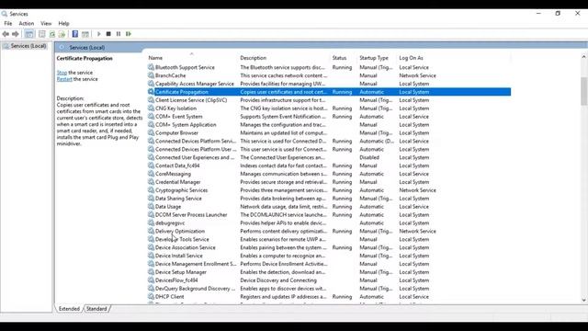Click the Restart Service icon
The width and height of the screenshot is (588, 331).
(129, 34)
